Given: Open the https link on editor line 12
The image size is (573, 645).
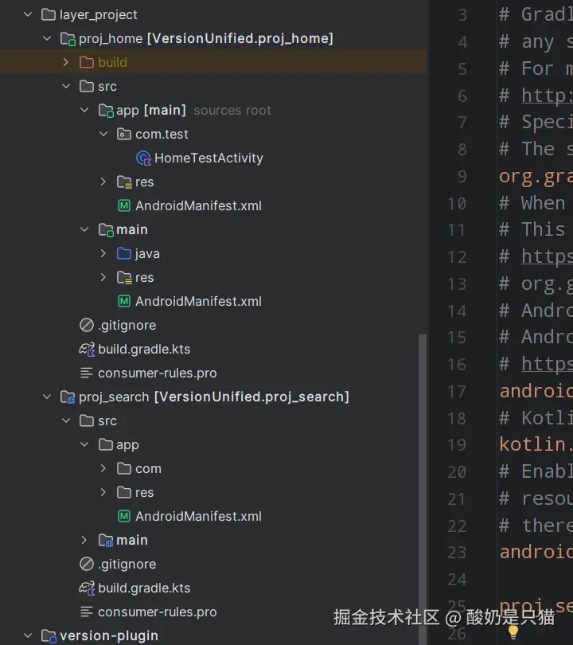Looking at the screenshot, I should (x=547, y=256).
